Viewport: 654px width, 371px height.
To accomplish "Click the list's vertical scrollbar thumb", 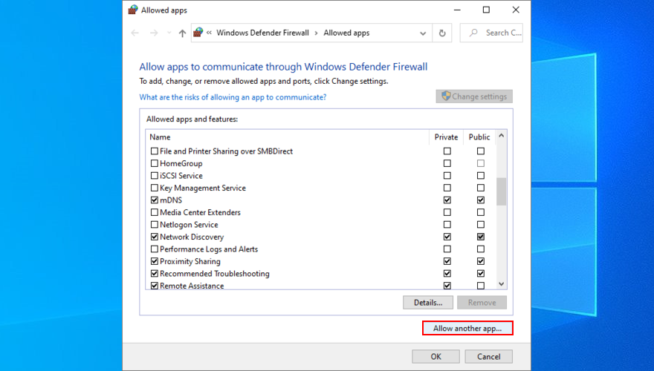I will click(x=501, y=191).
